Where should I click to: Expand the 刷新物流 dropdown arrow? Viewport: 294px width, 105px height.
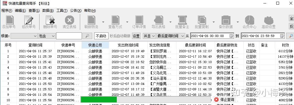pos(103,22)
